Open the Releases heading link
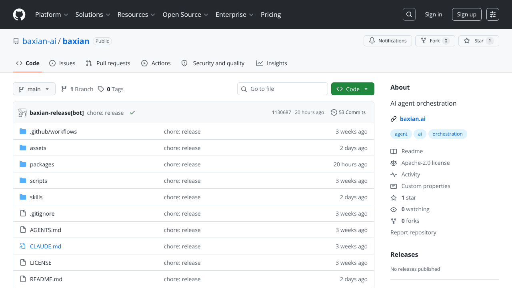The width and height of the screenshot is (512, 288). pos(404,254)
